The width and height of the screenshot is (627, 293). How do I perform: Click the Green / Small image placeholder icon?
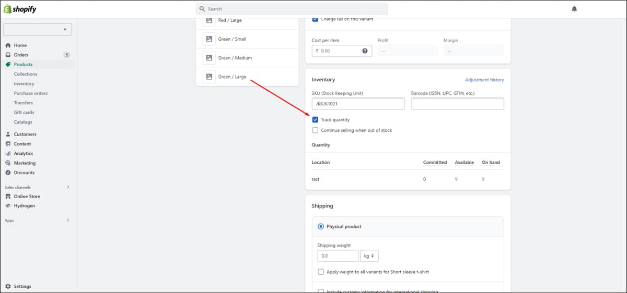point(209,39)
